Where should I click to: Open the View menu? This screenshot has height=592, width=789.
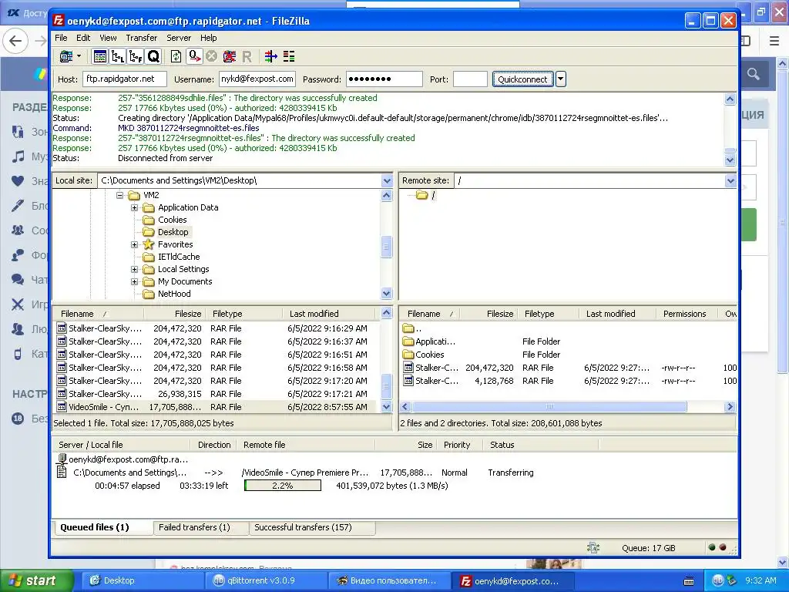coord(108,38)
